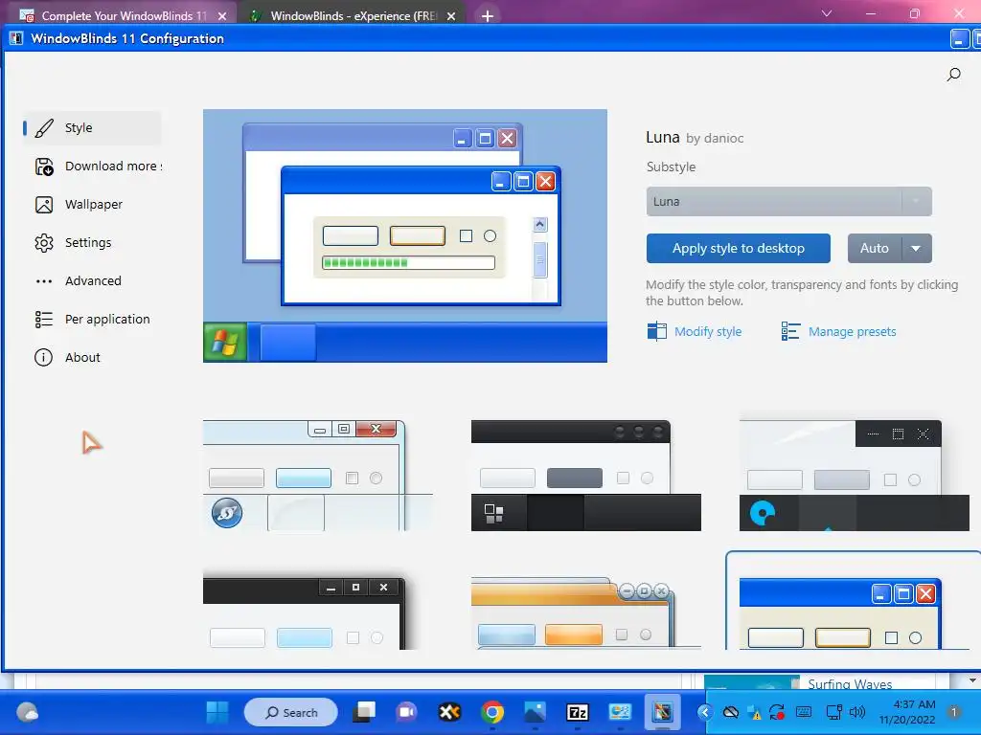Open the Settings gear in sidebar

[x=44, y=242]
